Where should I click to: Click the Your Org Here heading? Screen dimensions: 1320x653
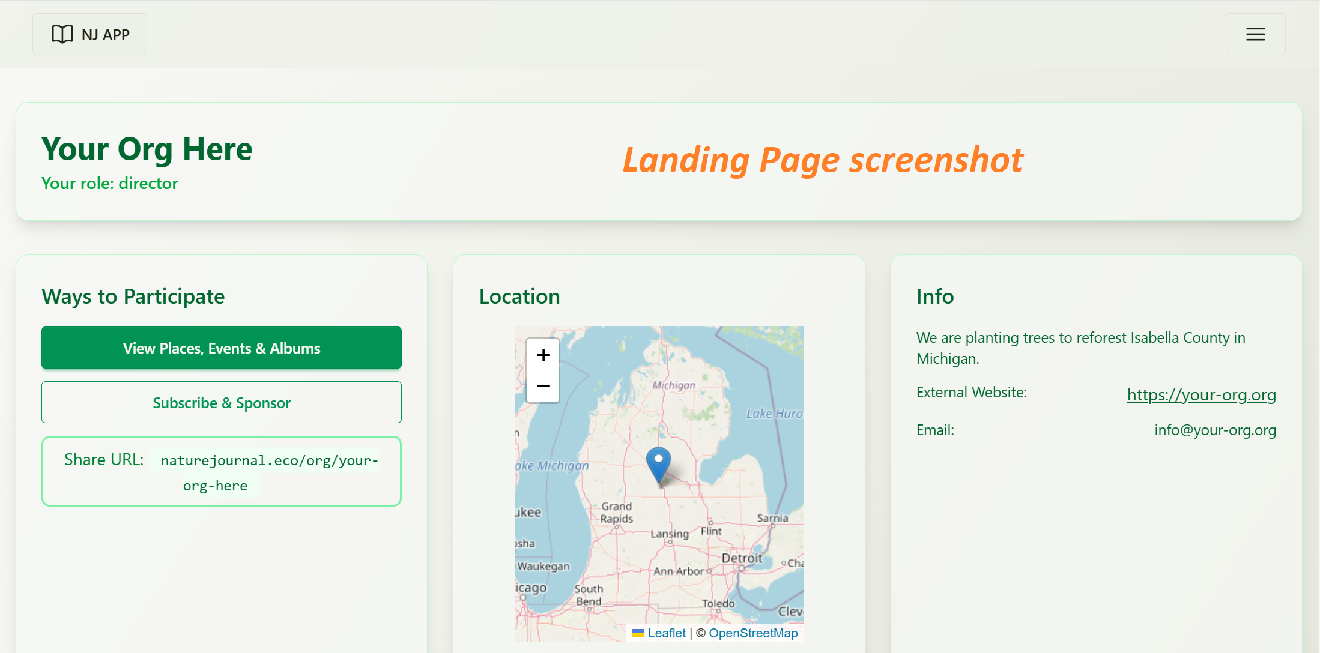click(x=147, y=149)
